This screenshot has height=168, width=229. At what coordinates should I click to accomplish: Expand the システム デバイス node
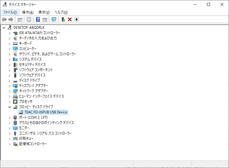pyautogui.click(x=9, y=59)
